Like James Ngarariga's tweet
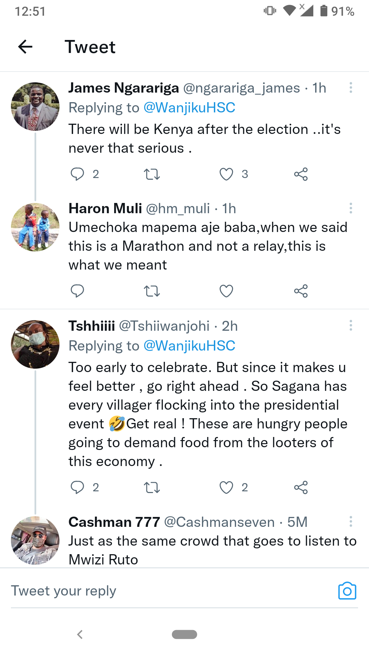The height and width of the screenshot is (656, 369). [x=226, y=174]
